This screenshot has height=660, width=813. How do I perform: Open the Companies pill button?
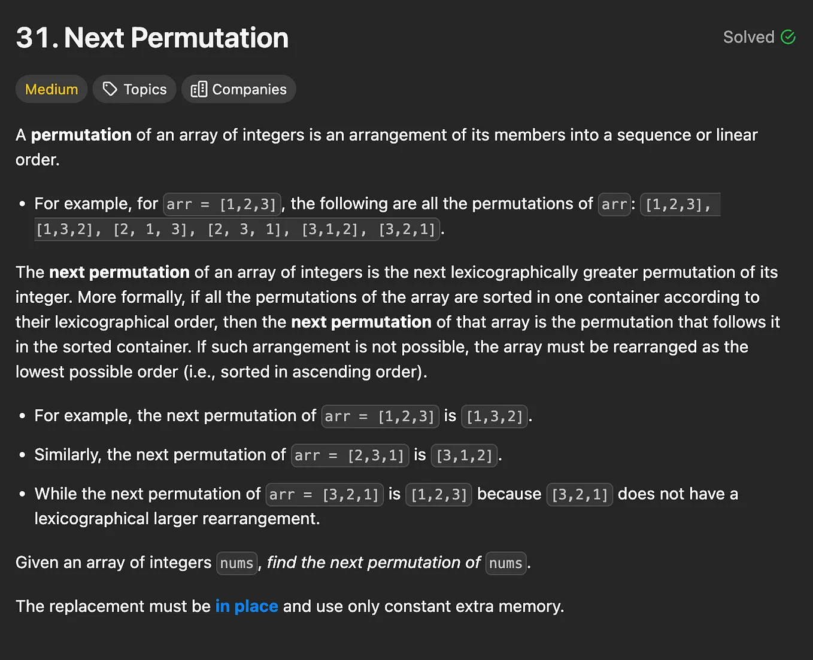pos(238,89)
